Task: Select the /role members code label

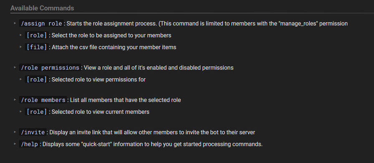Action: coord(43,100)
